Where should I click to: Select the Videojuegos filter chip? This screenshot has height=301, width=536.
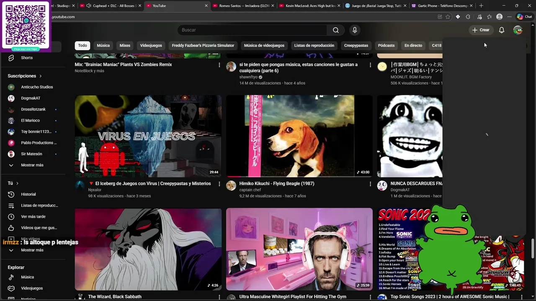point(151,46)
